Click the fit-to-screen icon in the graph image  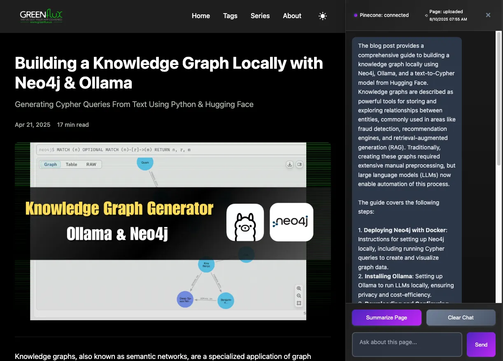tap(299, 303)
